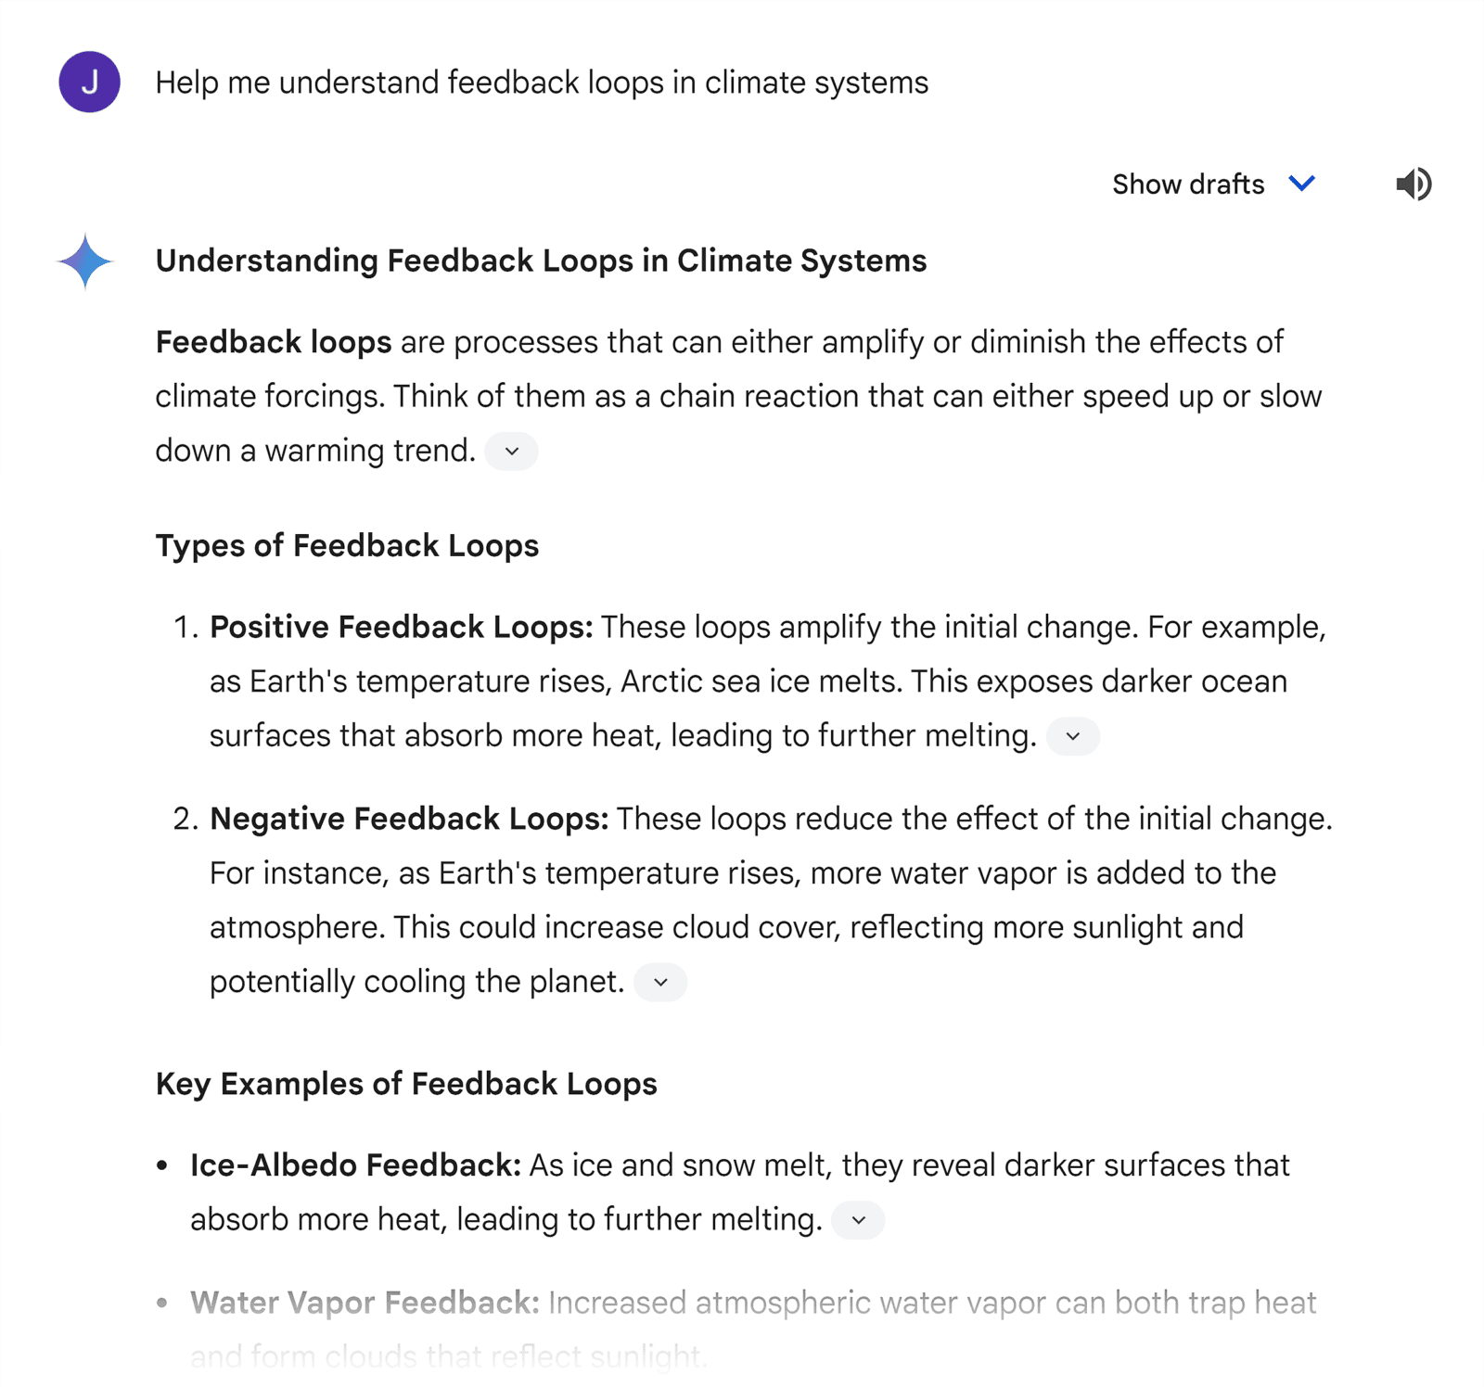1484x1387 pixels.
Task: Expand chevron after "down a warming trend."
Action: [x=511, y=452]
